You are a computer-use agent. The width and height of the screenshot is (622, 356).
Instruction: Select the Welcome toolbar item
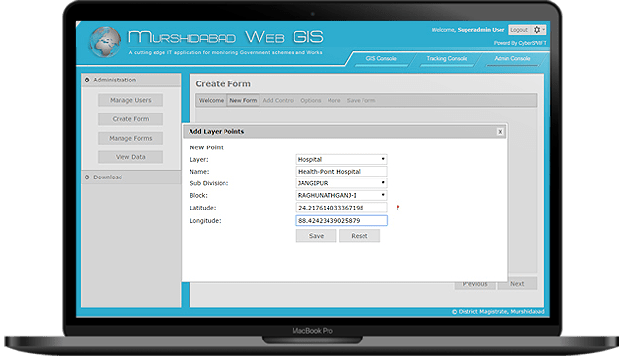pos(211,101)
